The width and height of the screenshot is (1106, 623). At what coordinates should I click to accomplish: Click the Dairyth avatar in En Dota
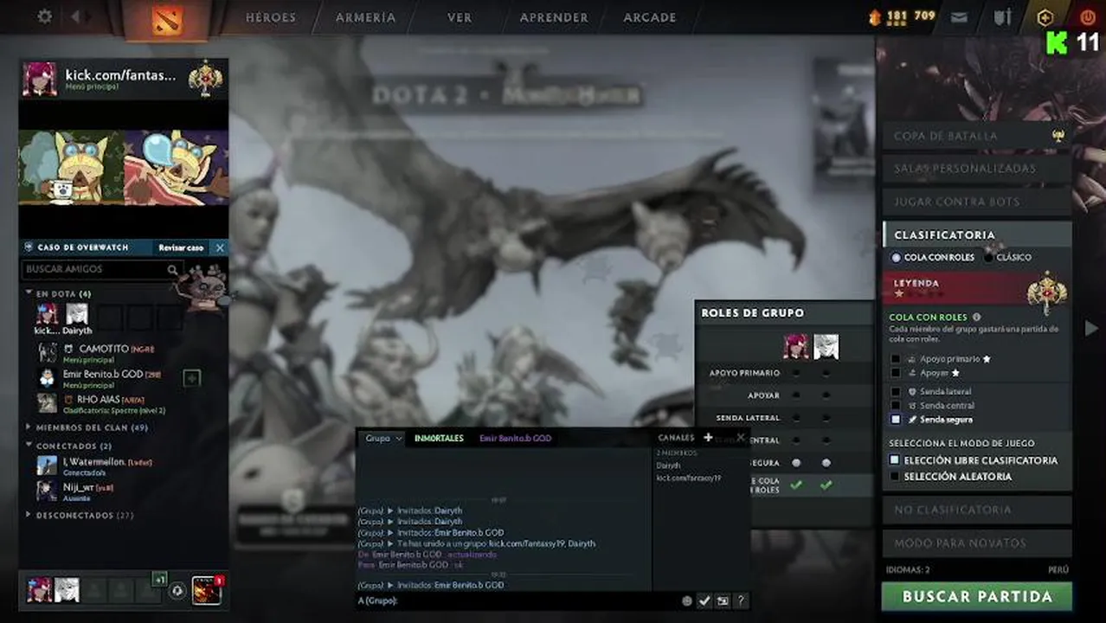77,314
